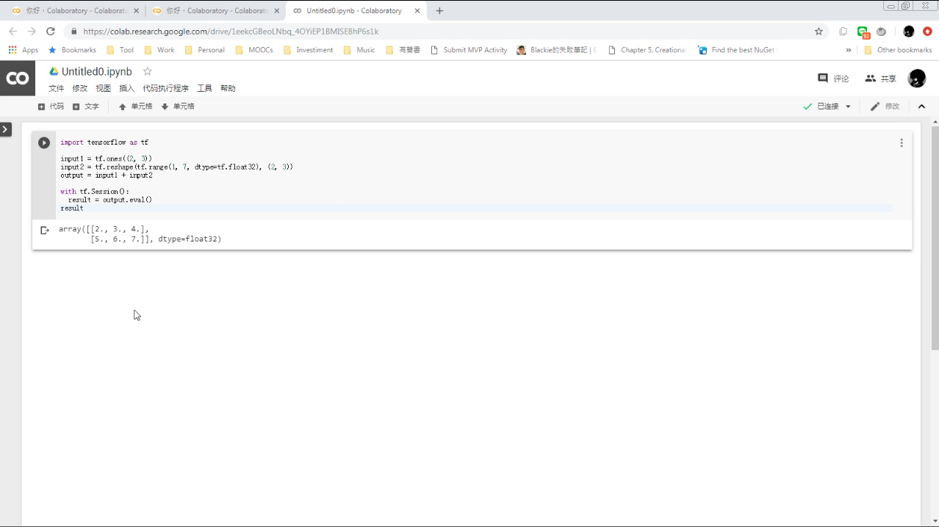Add a new 代码 code cell
The height and width of the screenshot is (527, 939).
pyautogui.click(x=51, y=106)
